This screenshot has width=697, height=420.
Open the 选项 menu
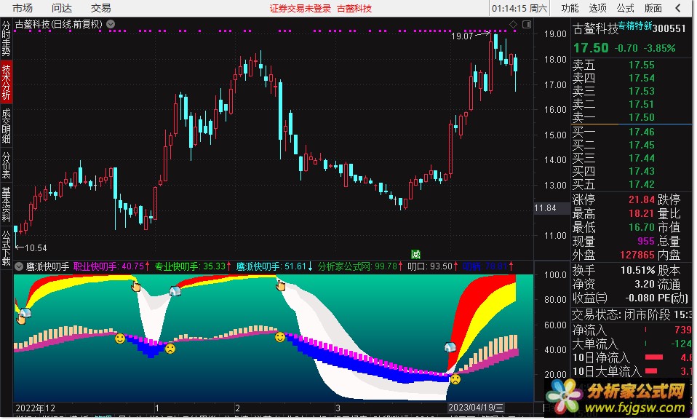click(x=597, y=8)
